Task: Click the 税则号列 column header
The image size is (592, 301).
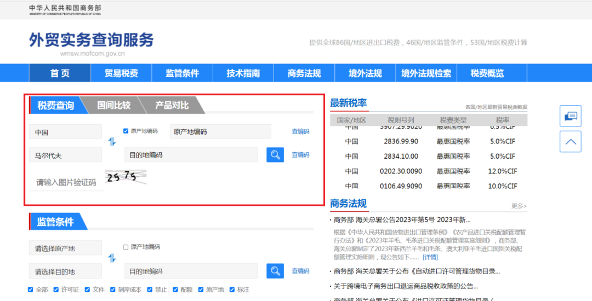Action: pyautogui.click(x=401, y=120)
